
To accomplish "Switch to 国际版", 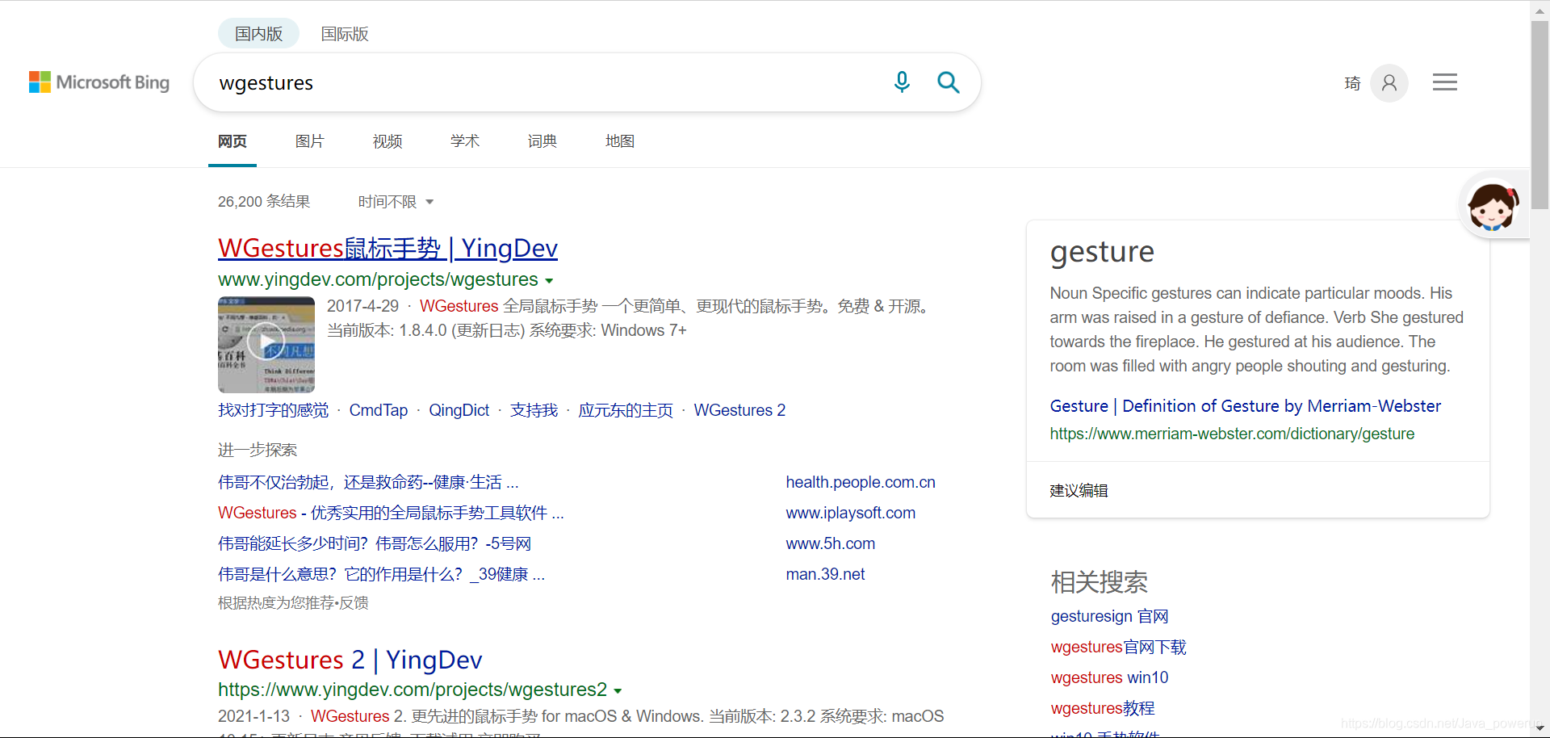I will pyautogui.click(x=345, y=34).
